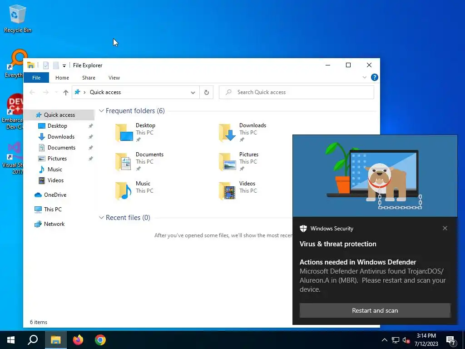Select the Documents folder icon in Frequent folders
This screenshot has height=349, width=465.
(124, 161)
